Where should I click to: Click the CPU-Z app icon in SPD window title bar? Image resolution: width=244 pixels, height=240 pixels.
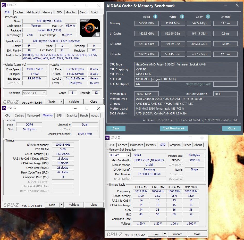pos(107,138)
